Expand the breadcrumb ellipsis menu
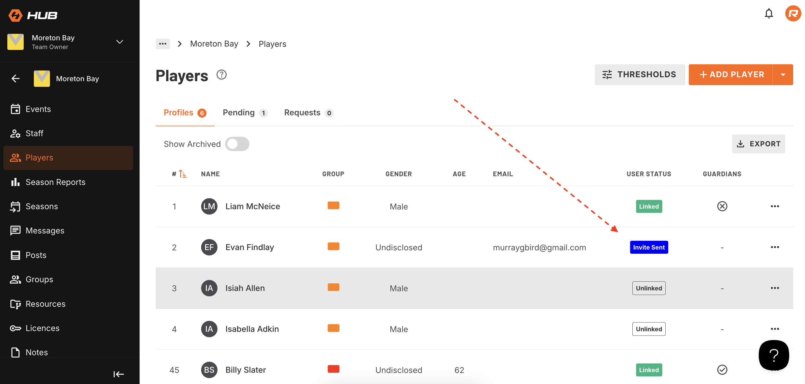The height and width of the screenshot is (384, 805). pos(162,44)
